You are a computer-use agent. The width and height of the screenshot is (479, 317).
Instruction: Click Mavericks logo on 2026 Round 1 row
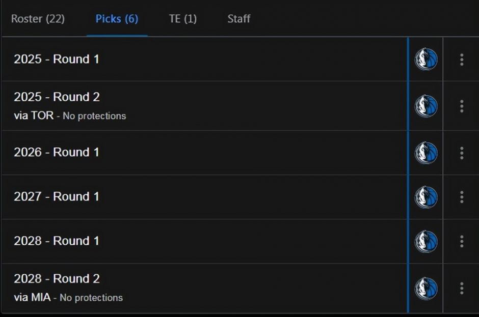[426, 153]
